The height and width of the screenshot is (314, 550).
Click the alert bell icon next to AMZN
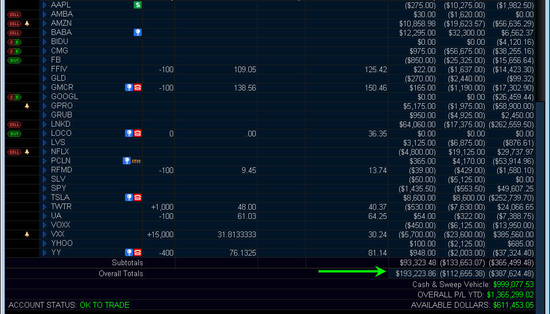(x=27, y=23)
